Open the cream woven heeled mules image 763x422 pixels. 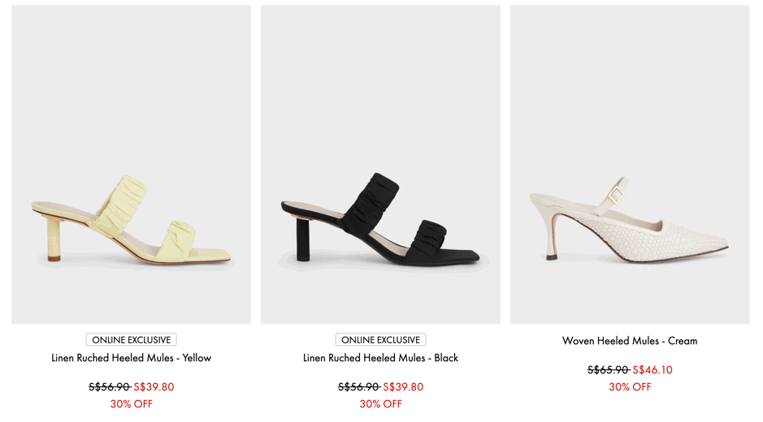630,164
